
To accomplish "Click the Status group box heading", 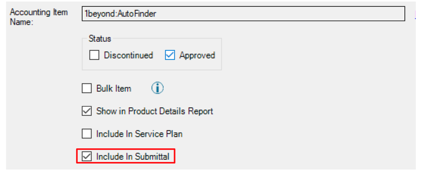I will tap(100, 39).
